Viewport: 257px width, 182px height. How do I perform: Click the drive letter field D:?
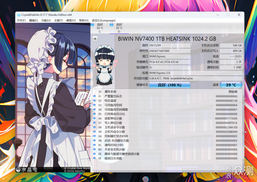pos(170,67)
